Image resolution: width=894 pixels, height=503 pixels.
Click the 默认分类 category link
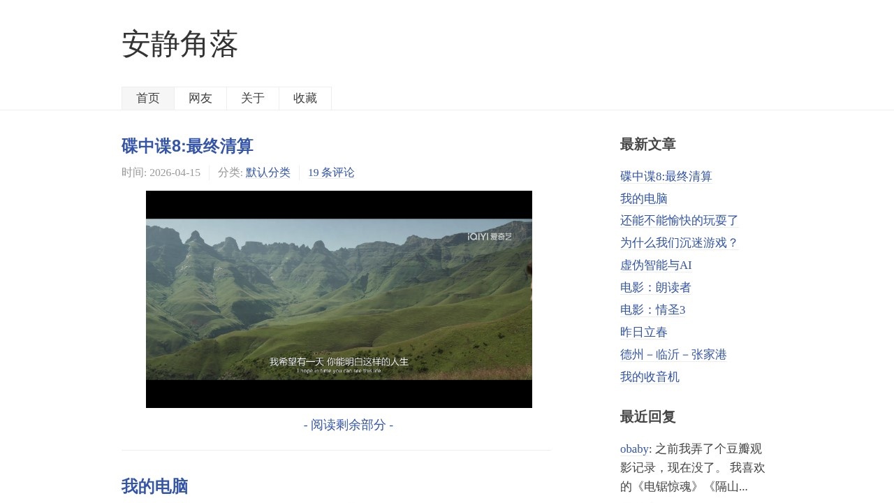[268, 173]
